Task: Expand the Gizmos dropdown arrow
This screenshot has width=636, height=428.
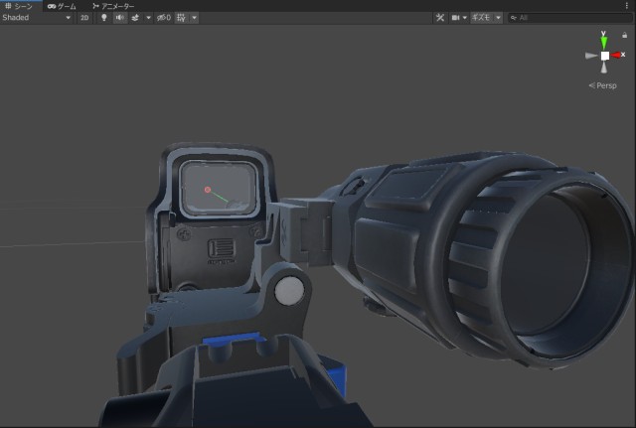Action: (498, 18)
